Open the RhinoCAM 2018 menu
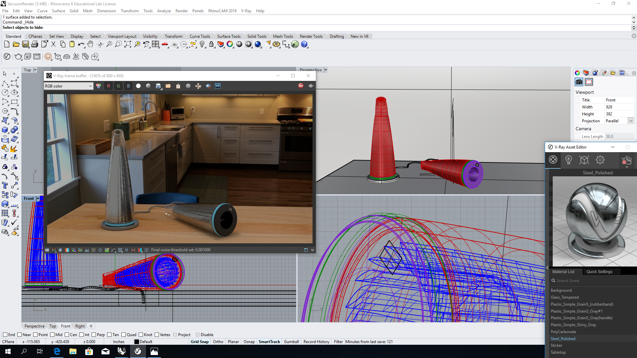Image resolution: width=637 pixels, height=358 pixels. (x=222, y=11)
